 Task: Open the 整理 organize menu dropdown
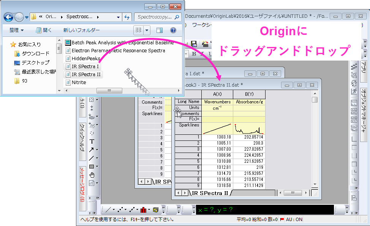click(16, 30)
